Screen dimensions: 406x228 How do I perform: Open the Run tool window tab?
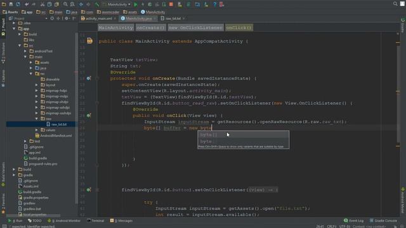[x=15, y=220]
